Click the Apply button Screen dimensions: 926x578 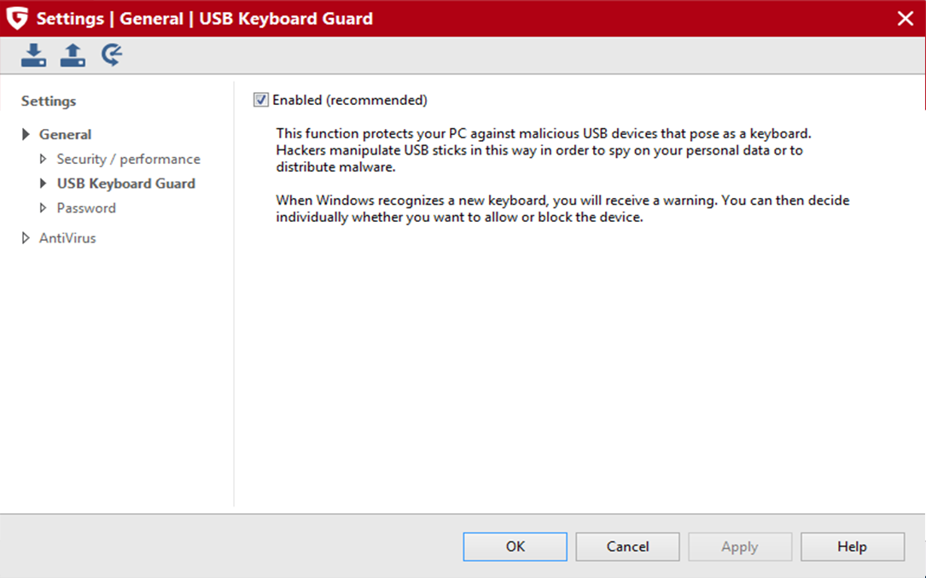click(740, 546)
